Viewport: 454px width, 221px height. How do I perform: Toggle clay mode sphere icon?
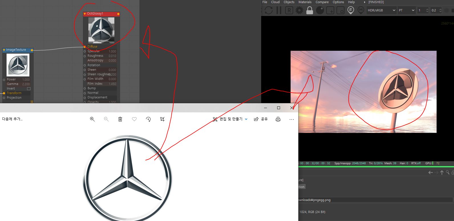[x=320, y=11]
